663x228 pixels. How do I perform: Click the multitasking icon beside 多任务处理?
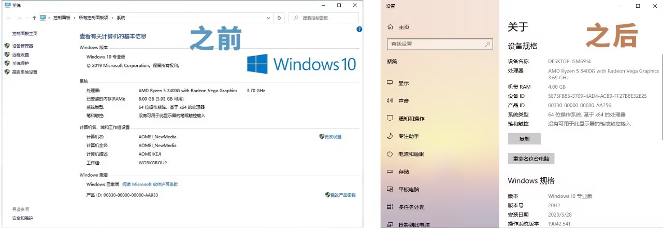tap(390, 207)
